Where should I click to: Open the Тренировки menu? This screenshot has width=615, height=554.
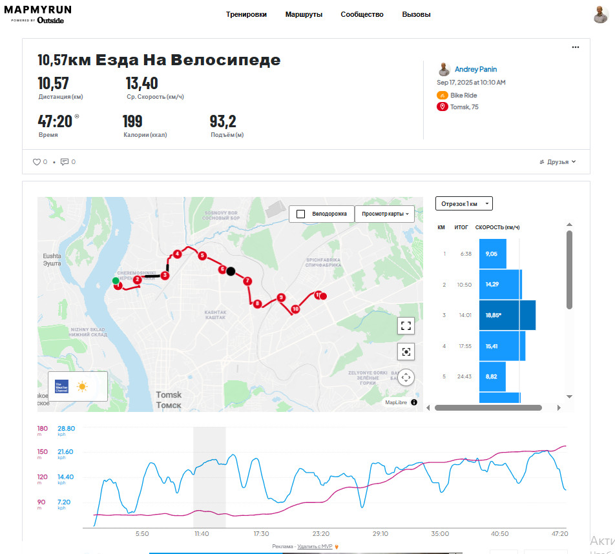246,14
